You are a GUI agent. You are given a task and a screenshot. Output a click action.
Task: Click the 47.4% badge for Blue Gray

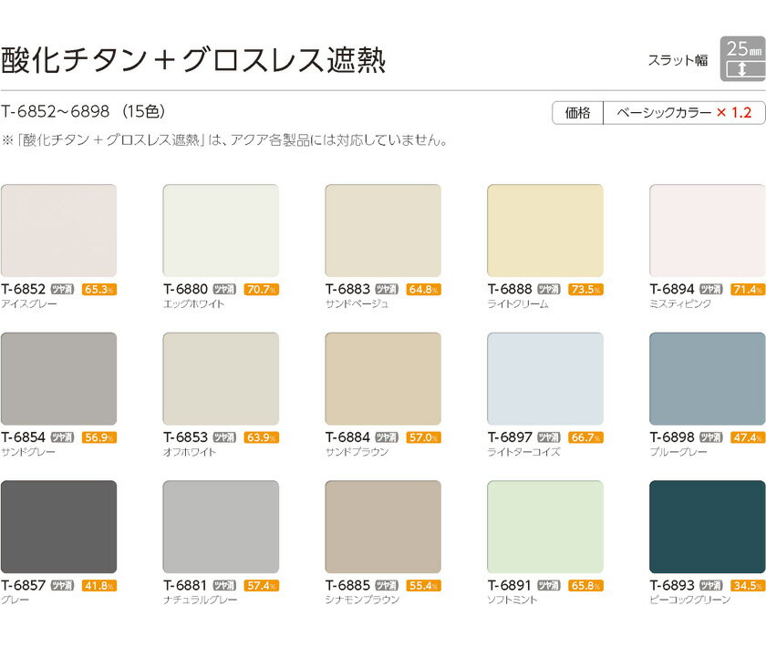(x=748, y=437)
